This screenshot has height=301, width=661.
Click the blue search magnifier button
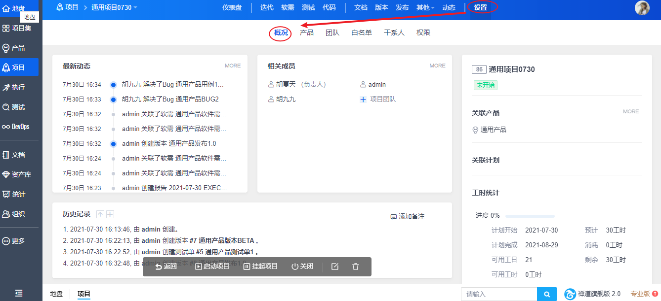tap(547, 294)
